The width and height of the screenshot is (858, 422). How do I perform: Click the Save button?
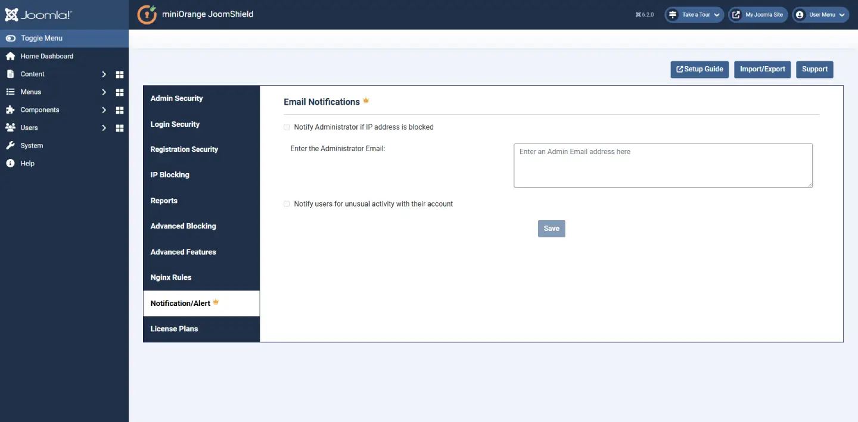(551, 229)
